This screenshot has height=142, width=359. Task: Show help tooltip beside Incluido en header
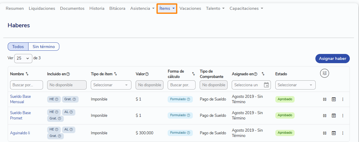(x=68, y=74)
